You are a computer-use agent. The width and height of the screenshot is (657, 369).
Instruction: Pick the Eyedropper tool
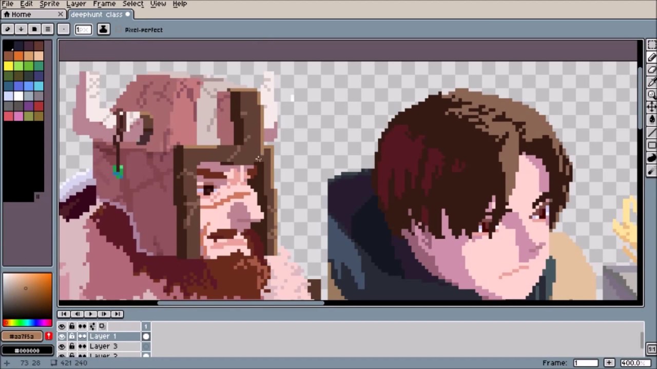[x=651, y=82]
